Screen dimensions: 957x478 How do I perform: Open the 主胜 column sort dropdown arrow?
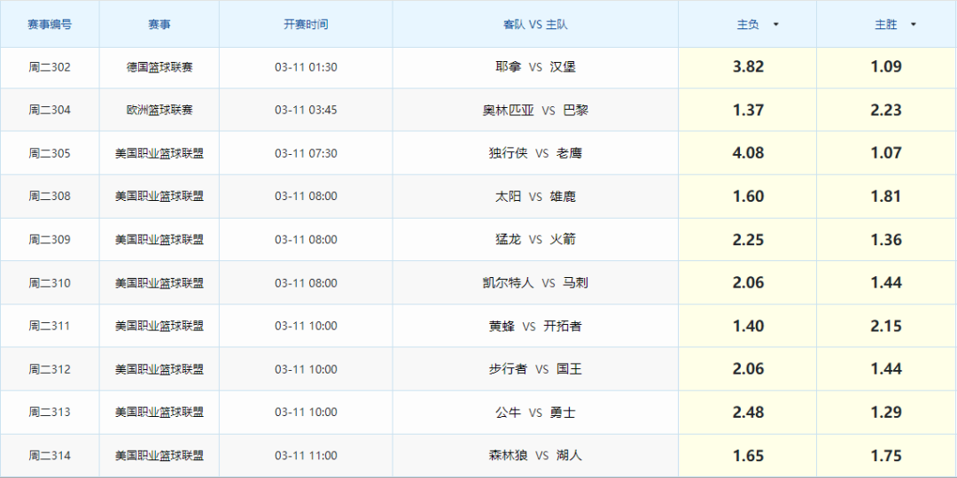pyautogui.click(x=913, y=25)
